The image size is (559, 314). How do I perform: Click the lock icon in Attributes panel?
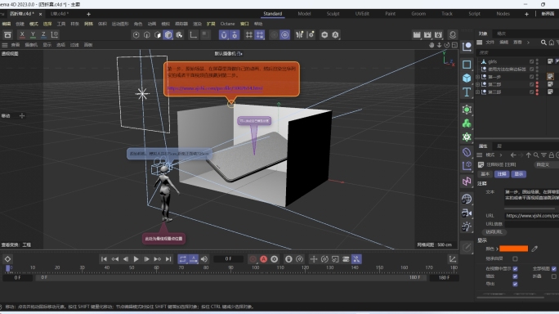click(551, 155)
